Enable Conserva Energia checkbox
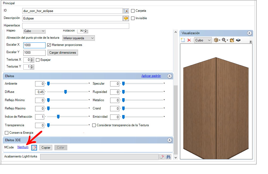 pos(7,133)
